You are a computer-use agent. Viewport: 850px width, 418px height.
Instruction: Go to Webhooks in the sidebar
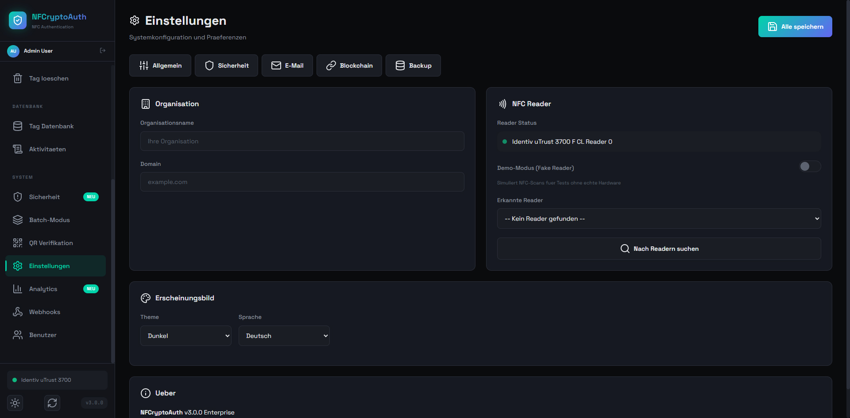[x=45, y=312]
